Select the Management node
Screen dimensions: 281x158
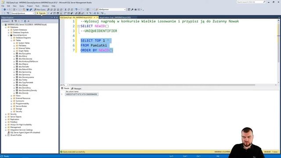15,127
